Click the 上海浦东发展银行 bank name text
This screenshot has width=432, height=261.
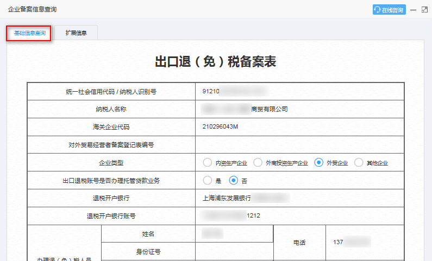tap(227, 198)
